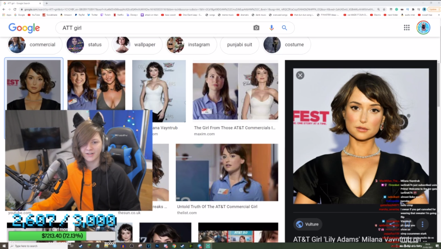Click the camera search by image icon

[256, 28]
